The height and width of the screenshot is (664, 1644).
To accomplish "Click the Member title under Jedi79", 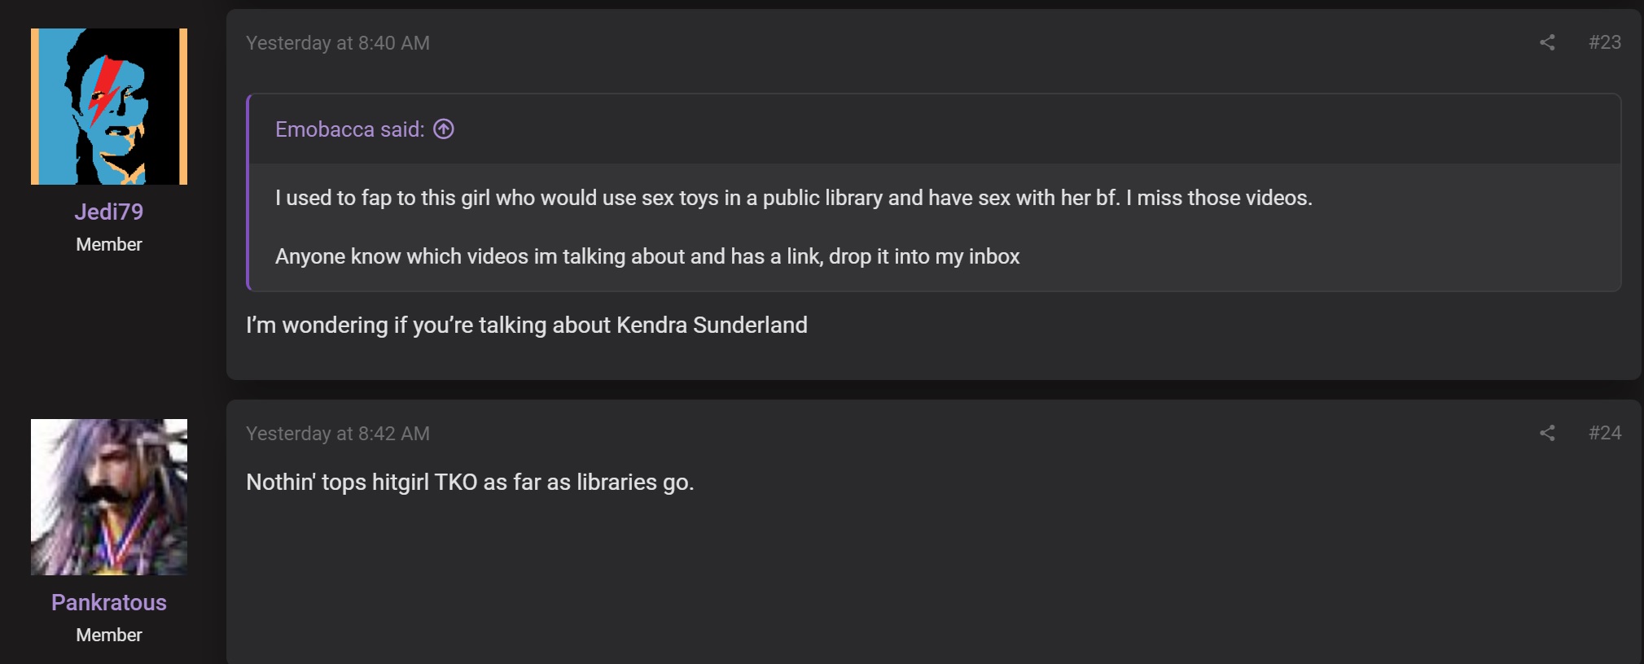I will pos(109,245).
